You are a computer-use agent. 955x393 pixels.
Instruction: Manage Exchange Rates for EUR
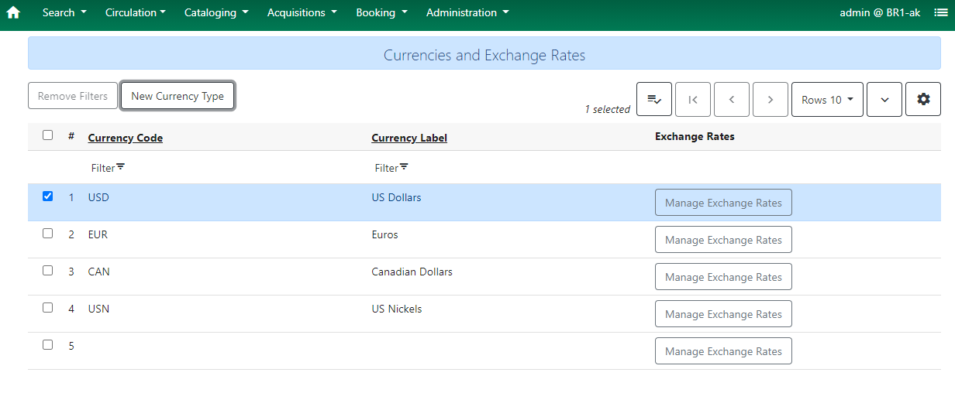(x=723, y=240)
